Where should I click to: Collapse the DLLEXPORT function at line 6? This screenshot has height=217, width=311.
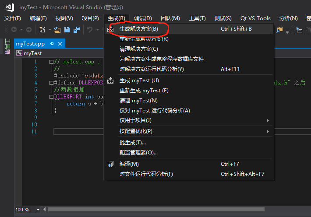click(x=51, y=97)
